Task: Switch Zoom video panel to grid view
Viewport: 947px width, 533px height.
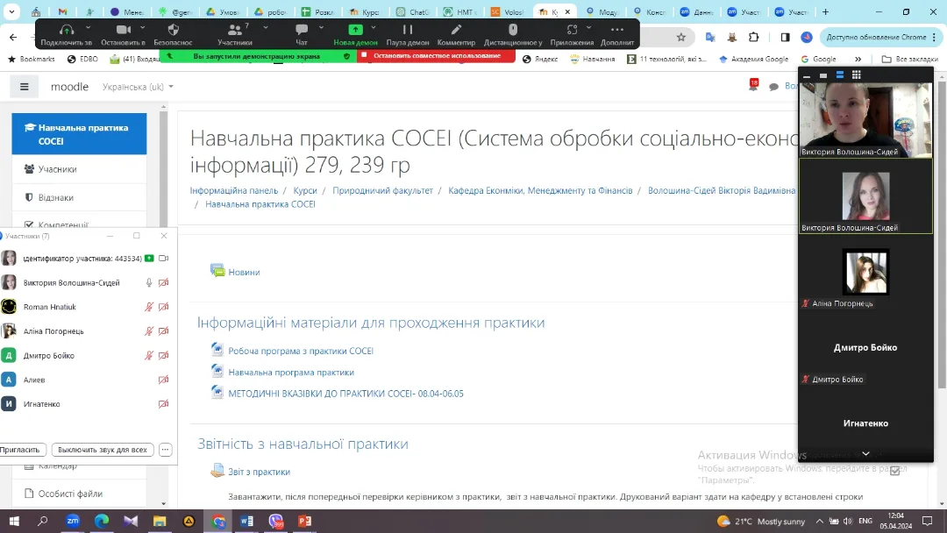Action: pos(857,75)
